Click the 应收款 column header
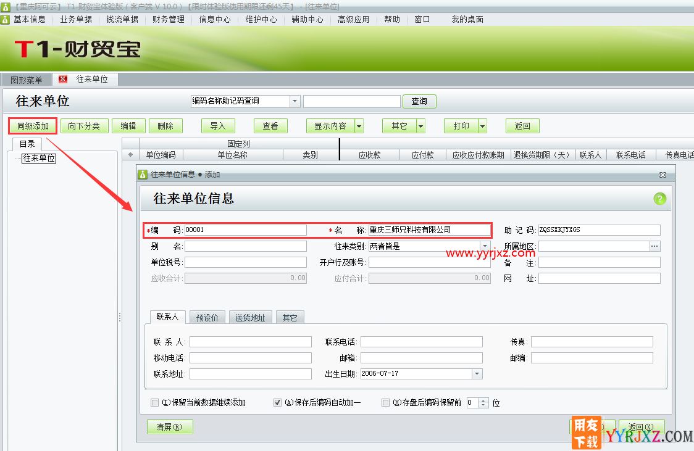Viewport: 694px width, 451px height. [x=370, y=155]
